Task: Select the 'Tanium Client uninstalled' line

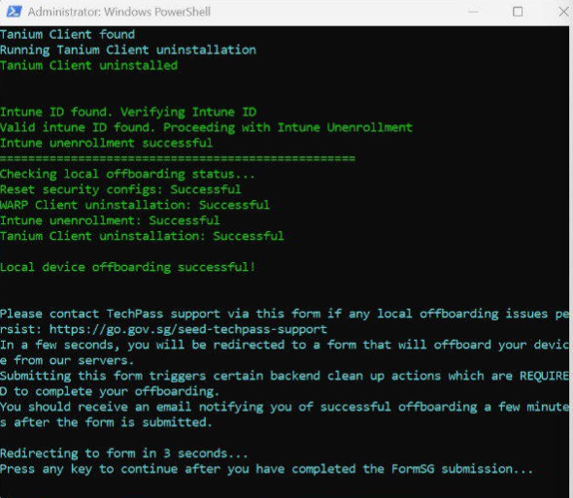Action: click(x=88, y=65)
